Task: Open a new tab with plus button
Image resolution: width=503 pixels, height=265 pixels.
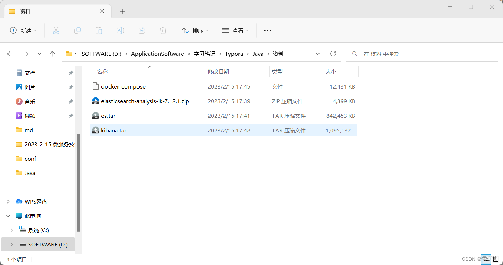Action: (x=122, y=11)
